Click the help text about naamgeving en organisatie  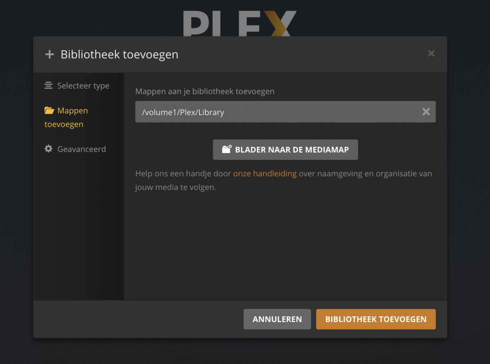(284, 181)
